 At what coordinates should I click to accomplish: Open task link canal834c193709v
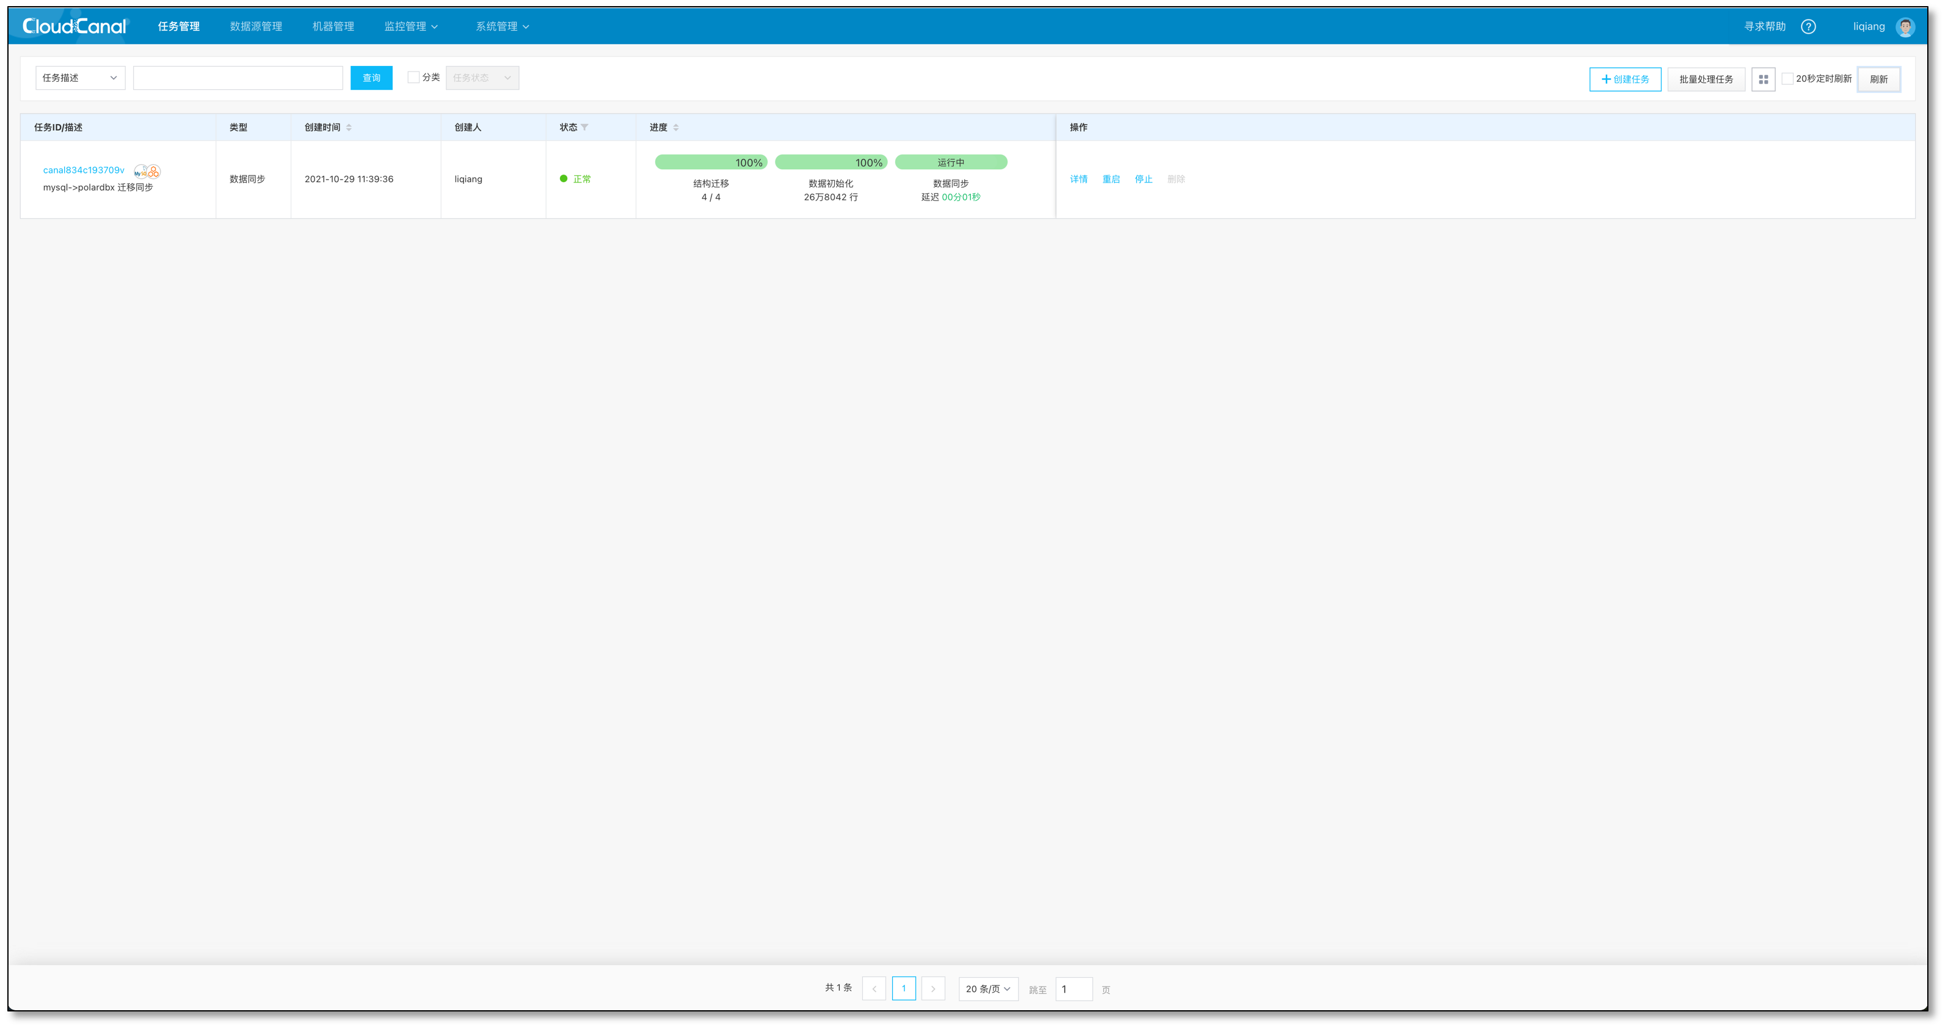(83, 170)
